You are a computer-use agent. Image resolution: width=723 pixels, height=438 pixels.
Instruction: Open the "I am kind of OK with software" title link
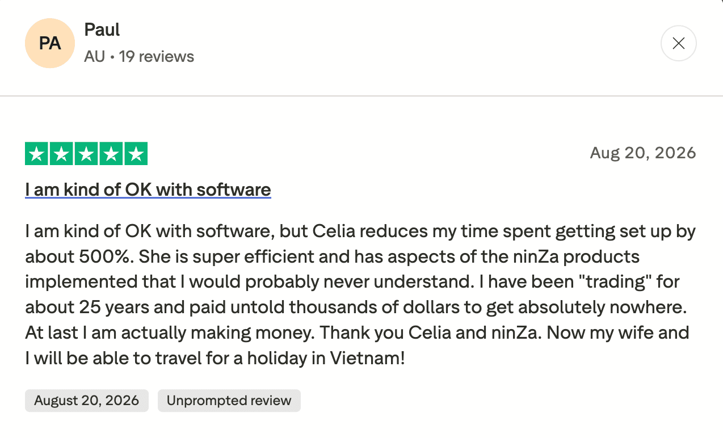[148, 189]
